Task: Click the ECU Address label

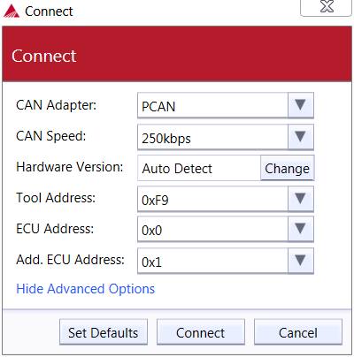Action: pos(55,229)
